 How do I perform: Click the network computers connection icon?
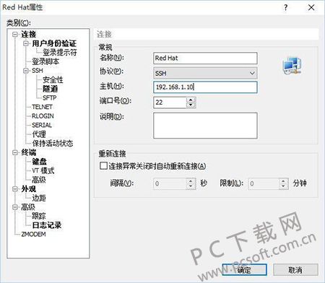292,66
